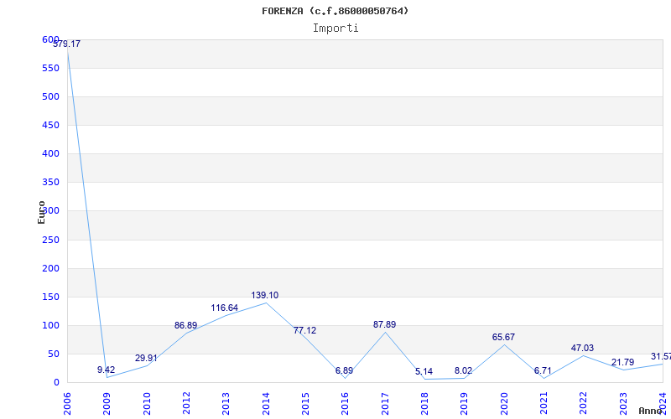Click the 2009 x-axis year label
Viewport: 671px width, 419px height.
coord(107,404)
